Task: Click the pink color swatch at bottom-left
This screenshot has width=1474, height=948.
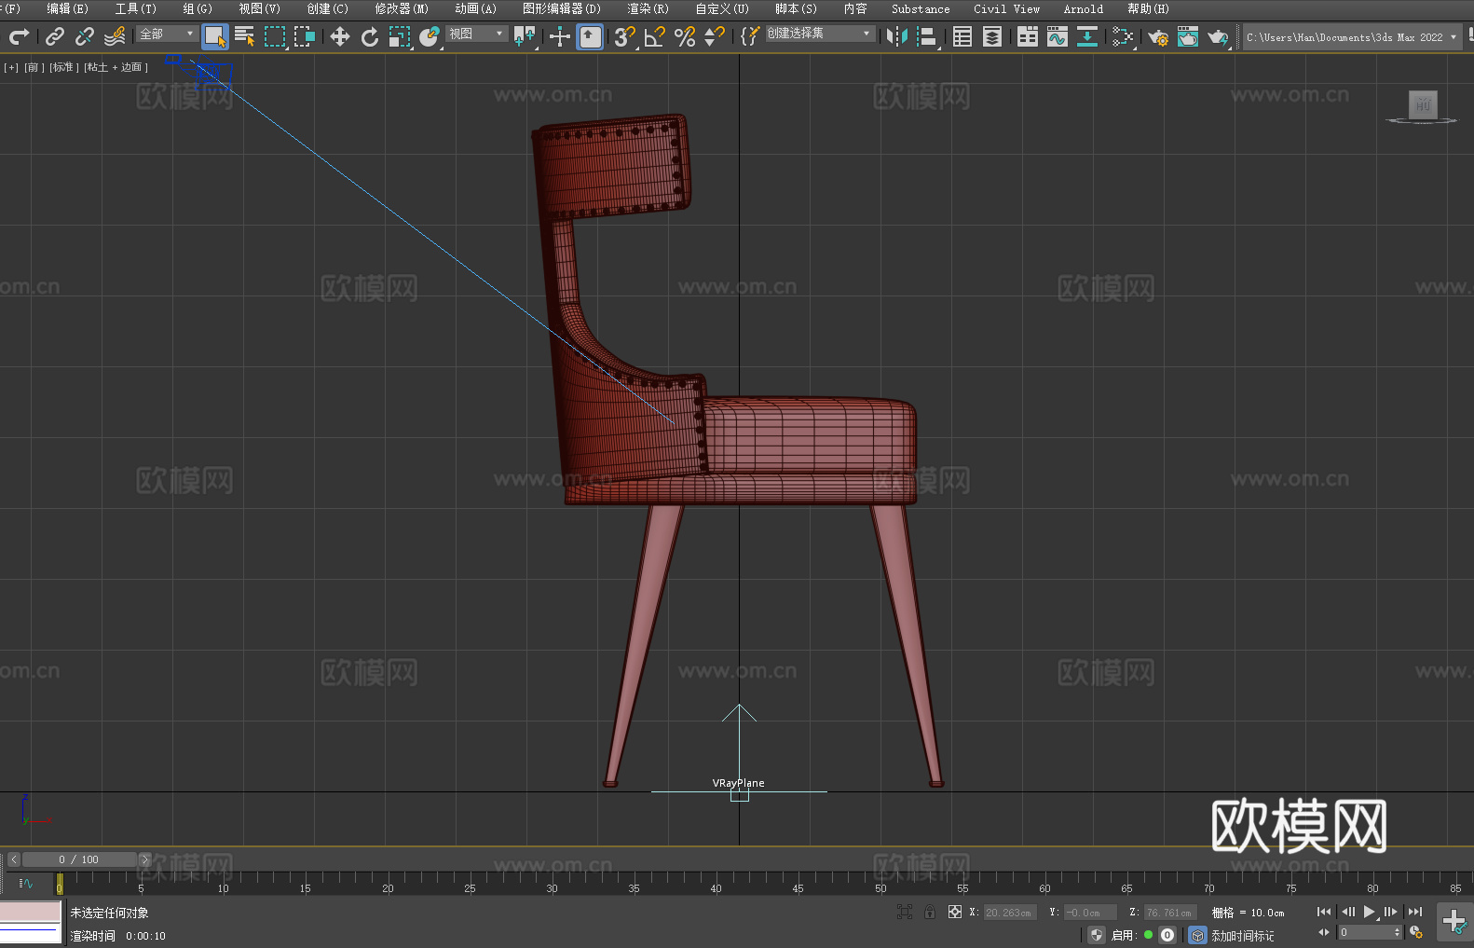Action: pos(31,912)
